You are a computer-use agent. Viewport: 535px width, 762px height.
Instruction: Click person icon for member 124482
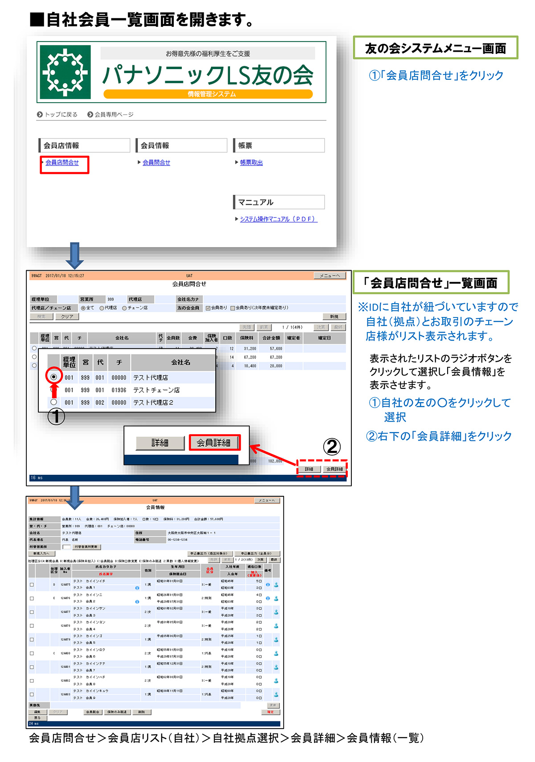tap(276, 681)
